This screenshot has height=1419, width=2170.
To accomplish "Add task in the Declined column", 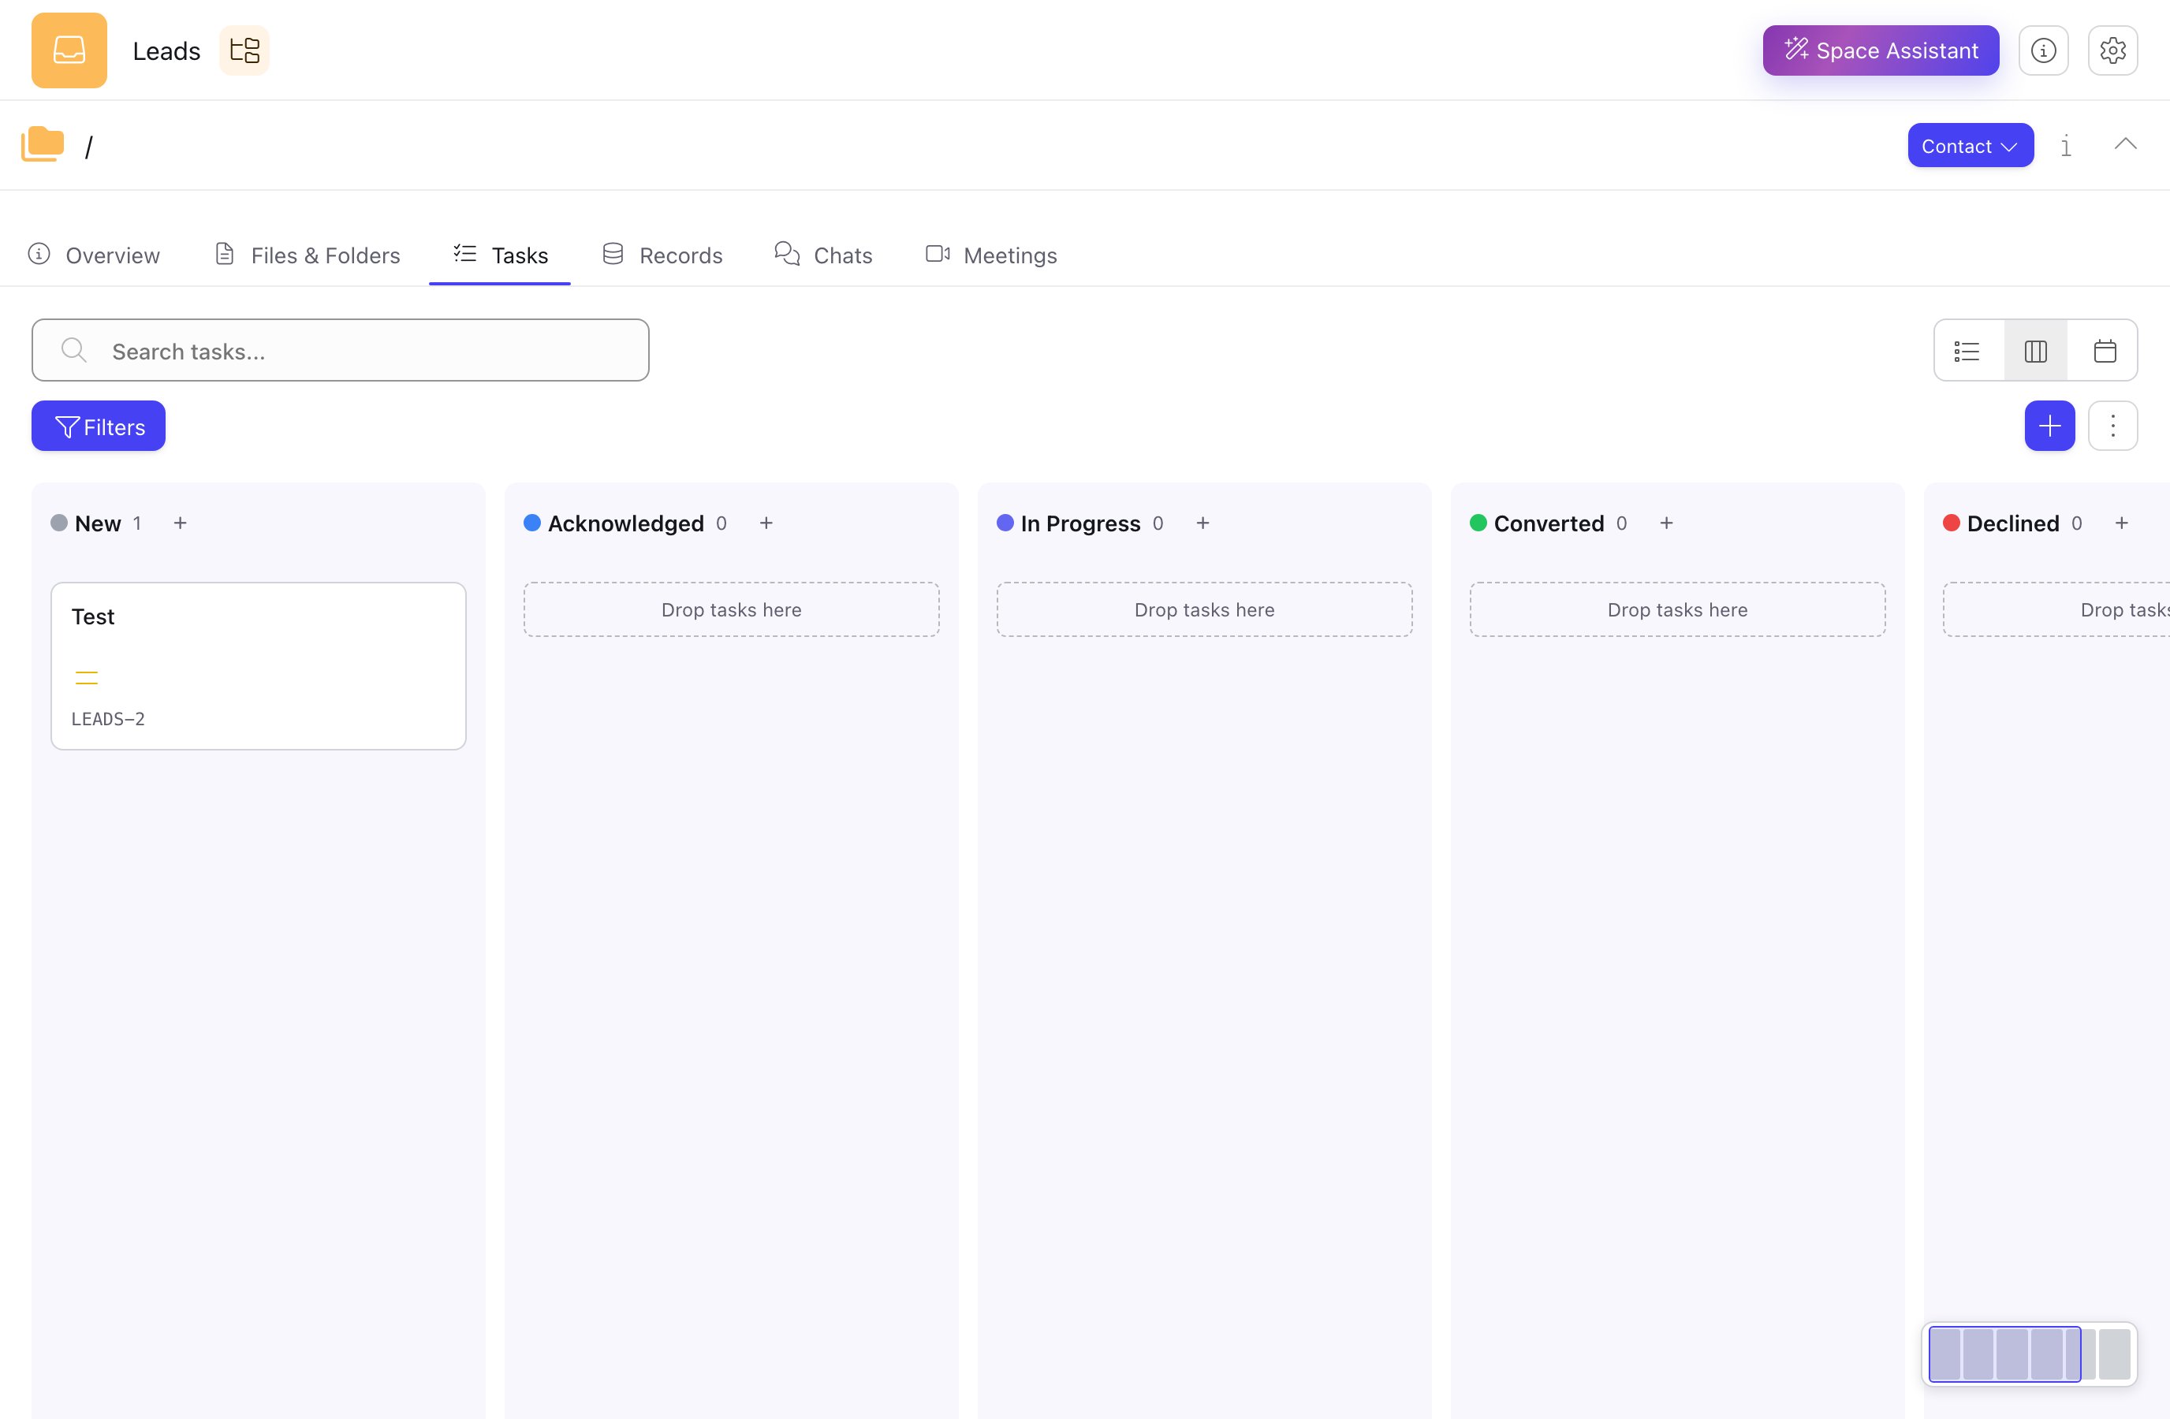I will pyautogui.click(x=2121, y=523).
